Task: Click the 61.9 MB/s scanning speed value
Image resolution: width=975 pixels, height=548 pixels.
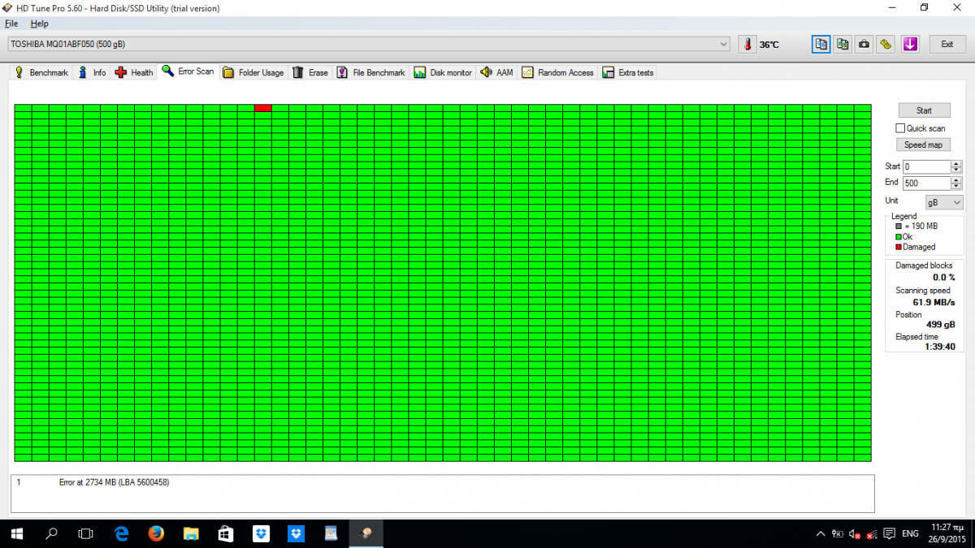Action: 935,302
